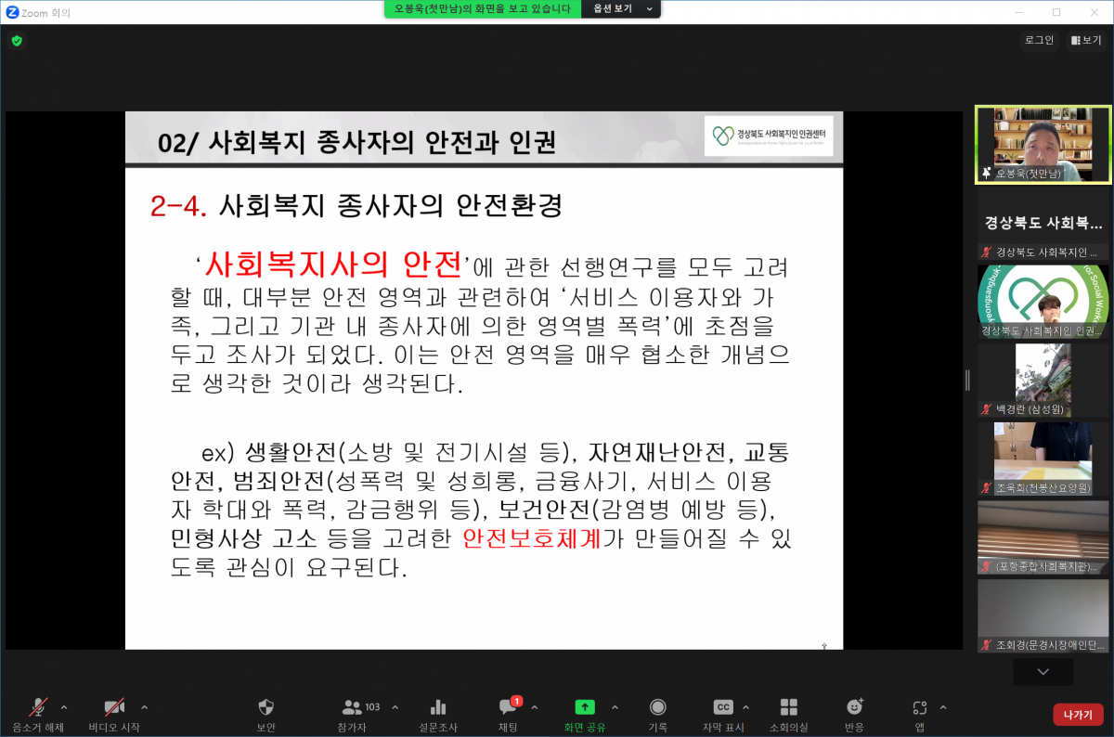Click the green screen-sharing notification banner
This screenshot has height=737, width=1114.
[483, 8]
